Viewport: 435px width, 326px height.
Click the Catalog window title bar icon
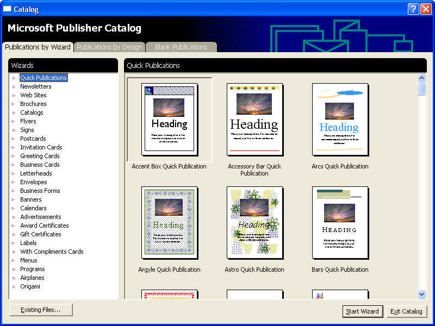pos(7,9)
